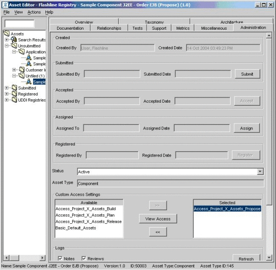Open the Actions menu
276x270 pixels.
click(x=34, y=12)
